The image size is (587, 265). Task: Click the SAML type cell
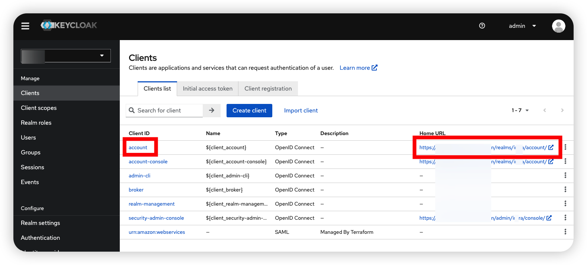(x=282, y=232)
